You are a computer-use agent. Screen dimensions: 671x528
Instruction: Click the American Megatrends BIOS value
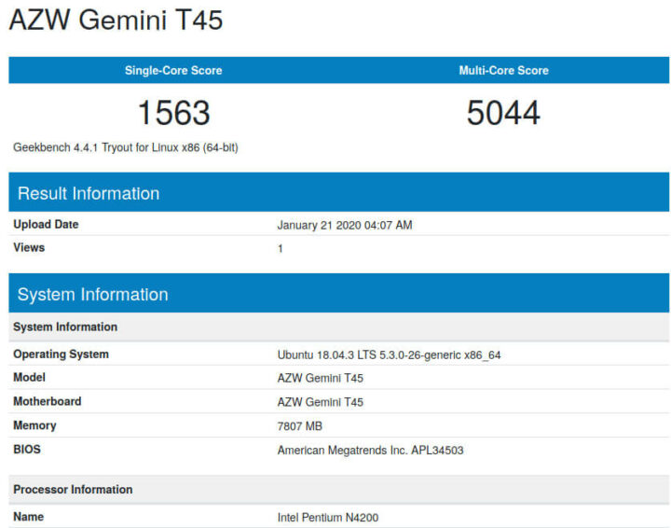coord(370,451)
